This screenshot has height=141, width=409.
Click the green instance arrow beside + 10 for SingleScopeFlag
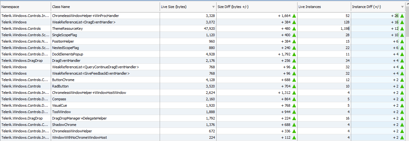pyautogui.click(x=402, y=35)
